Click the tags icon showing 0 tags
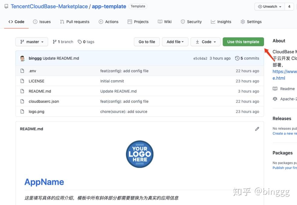 [x=80, y=42]
